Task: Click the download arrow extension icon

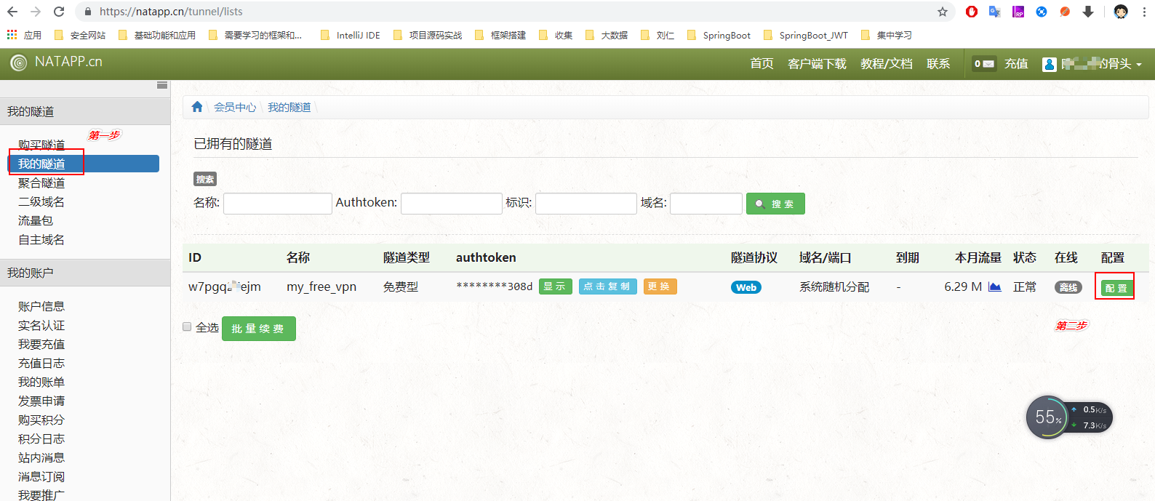Action: click(1088, 12)
